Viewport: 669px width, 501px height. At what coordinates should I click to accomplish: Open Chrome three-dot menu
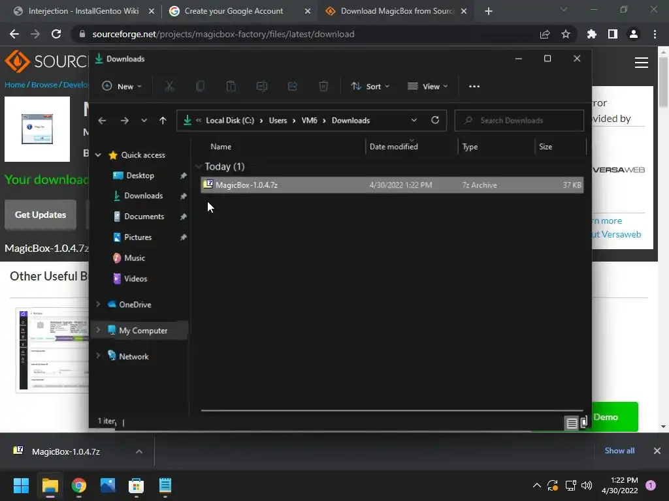pos(655,34)
